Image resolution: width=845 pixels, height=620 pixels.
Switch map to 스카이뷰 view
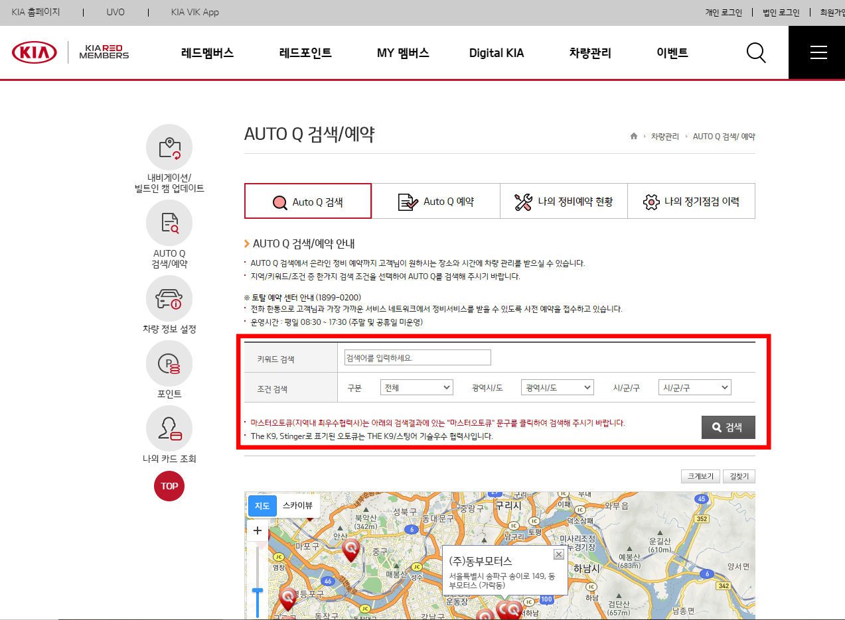pyautogui.click(x=299, y=506)
